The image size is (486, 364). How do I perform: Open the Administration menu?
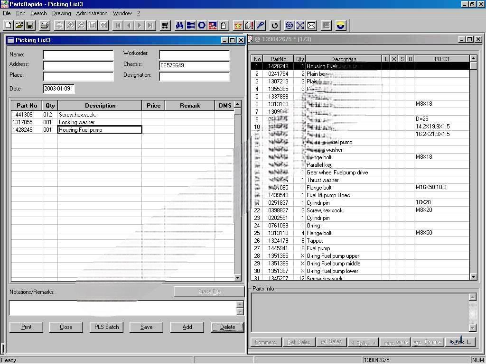pos(92,13)
